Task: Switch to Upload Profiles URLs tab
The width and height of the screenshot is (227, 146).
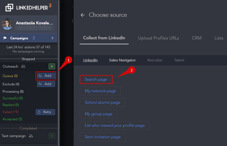Action: click(x=158, y=38)
